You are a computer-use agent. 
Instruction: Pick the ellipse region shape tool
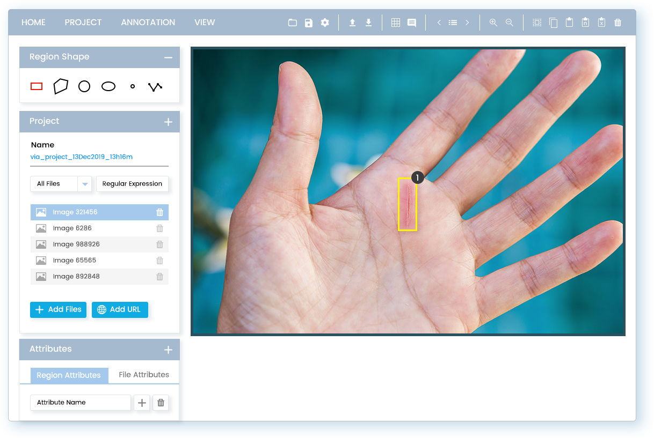[108, 86]
